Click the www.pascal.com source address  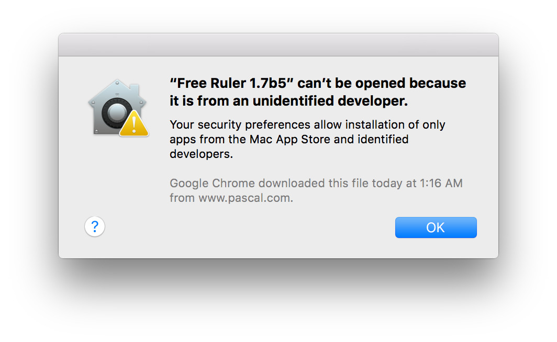click(x=246, y=198)
